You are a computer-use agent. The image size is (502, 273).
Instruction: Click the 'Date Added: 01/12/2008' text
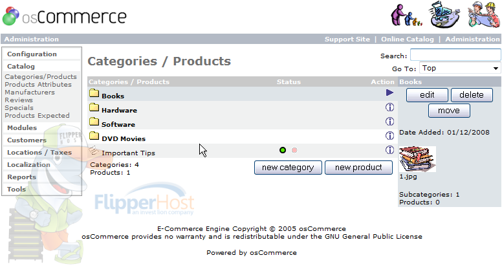coord(444,133)
